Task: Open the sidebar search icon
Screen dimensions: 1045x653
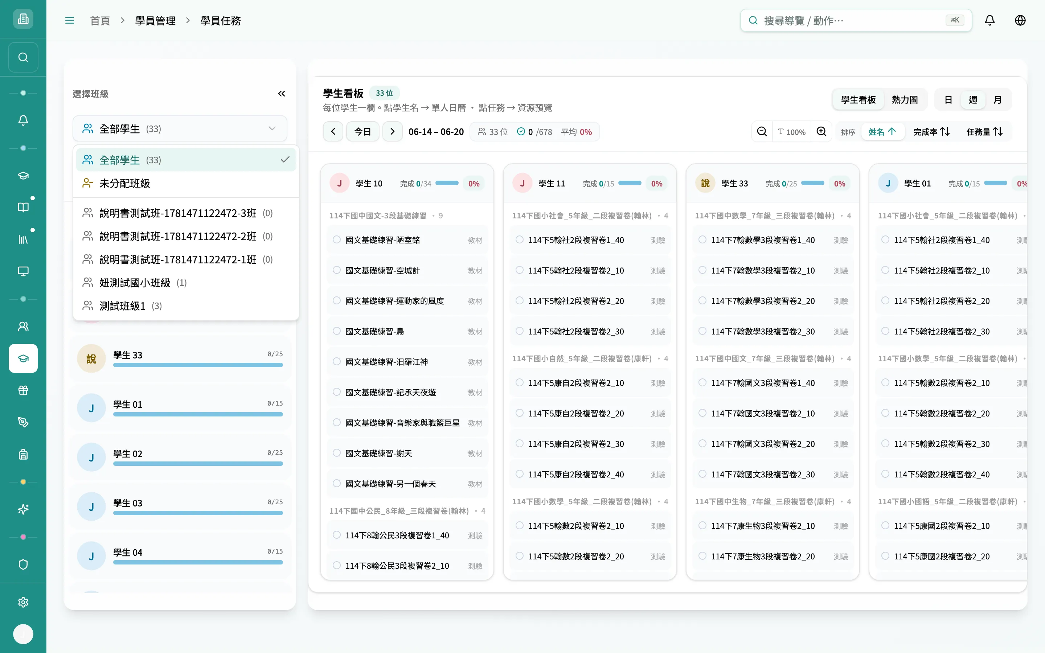Action: coord(23,57)
